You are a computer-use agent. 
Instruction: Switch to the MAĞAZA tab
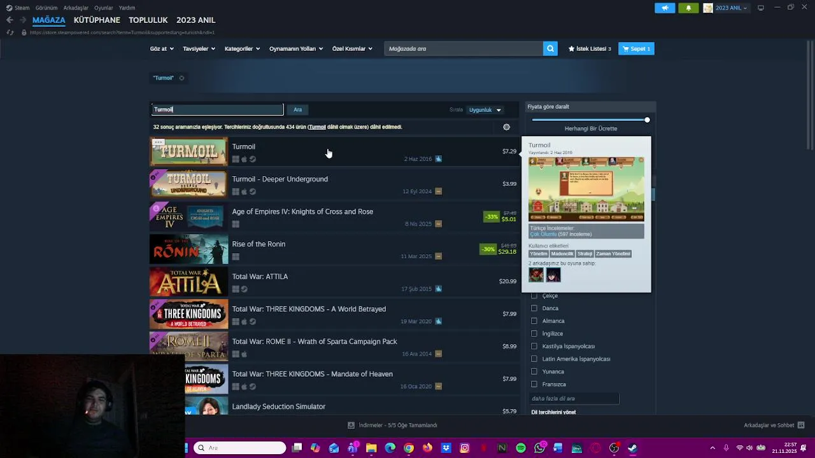click(x=49, y=20)
